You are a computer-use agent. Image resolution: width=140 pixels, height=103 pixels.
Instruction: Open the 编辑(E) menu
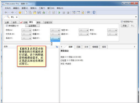16,8
